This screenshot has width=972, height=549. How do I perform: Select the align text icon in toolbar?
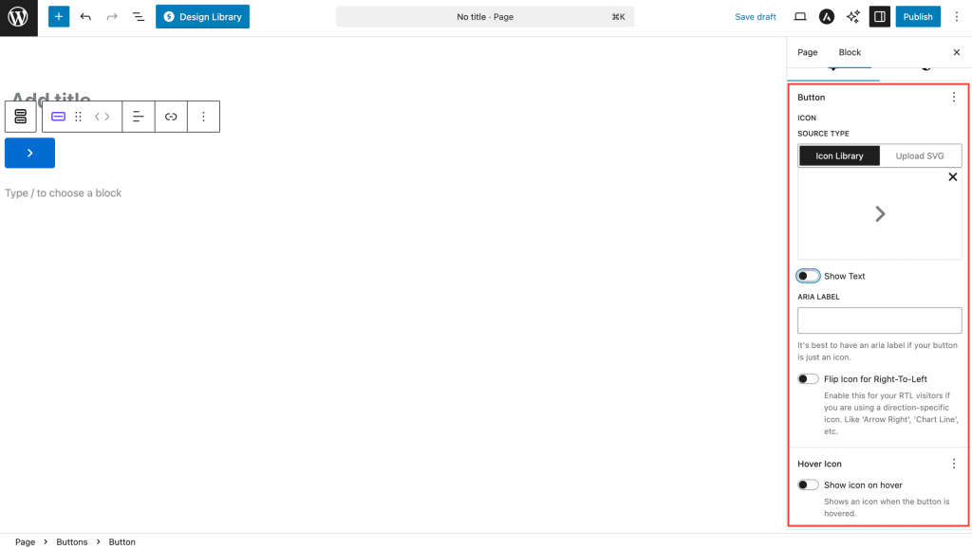(139, 117)
